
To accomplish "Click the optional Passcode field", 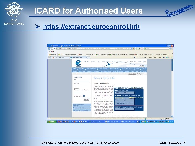I will [x=82, y=92].
